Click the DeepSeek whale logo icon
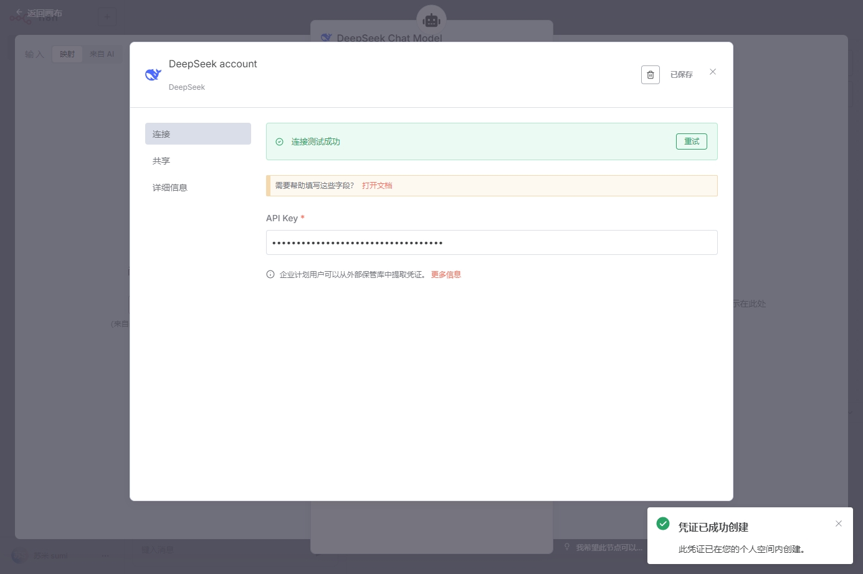The image size is (863, 574). click(x=153, y=75)
